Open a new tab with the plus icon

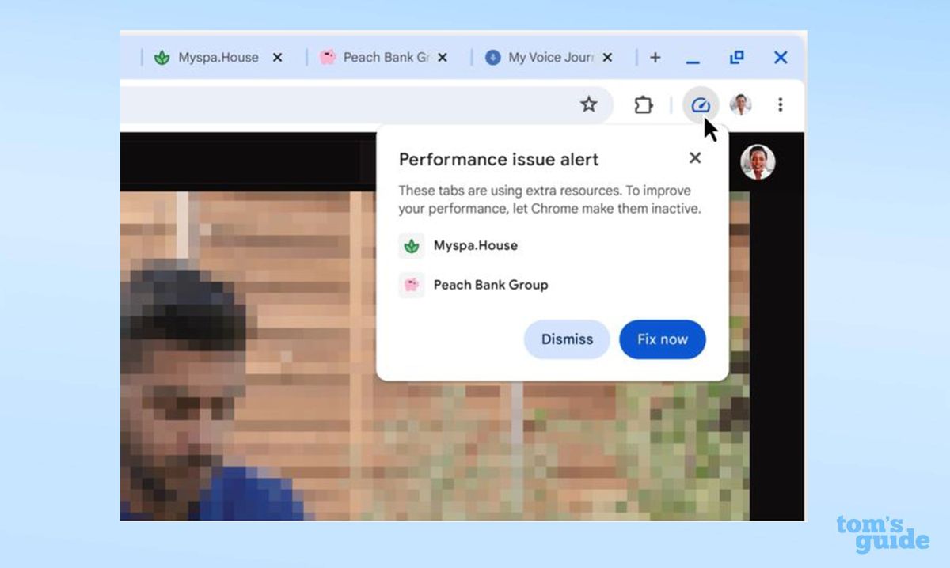[655, 57]
